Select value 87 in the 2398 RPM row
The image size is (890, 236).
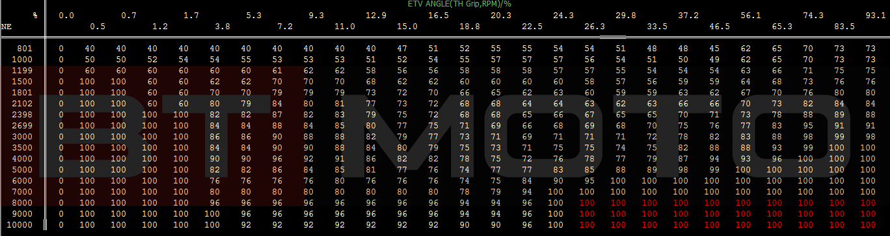coord(277,114)
